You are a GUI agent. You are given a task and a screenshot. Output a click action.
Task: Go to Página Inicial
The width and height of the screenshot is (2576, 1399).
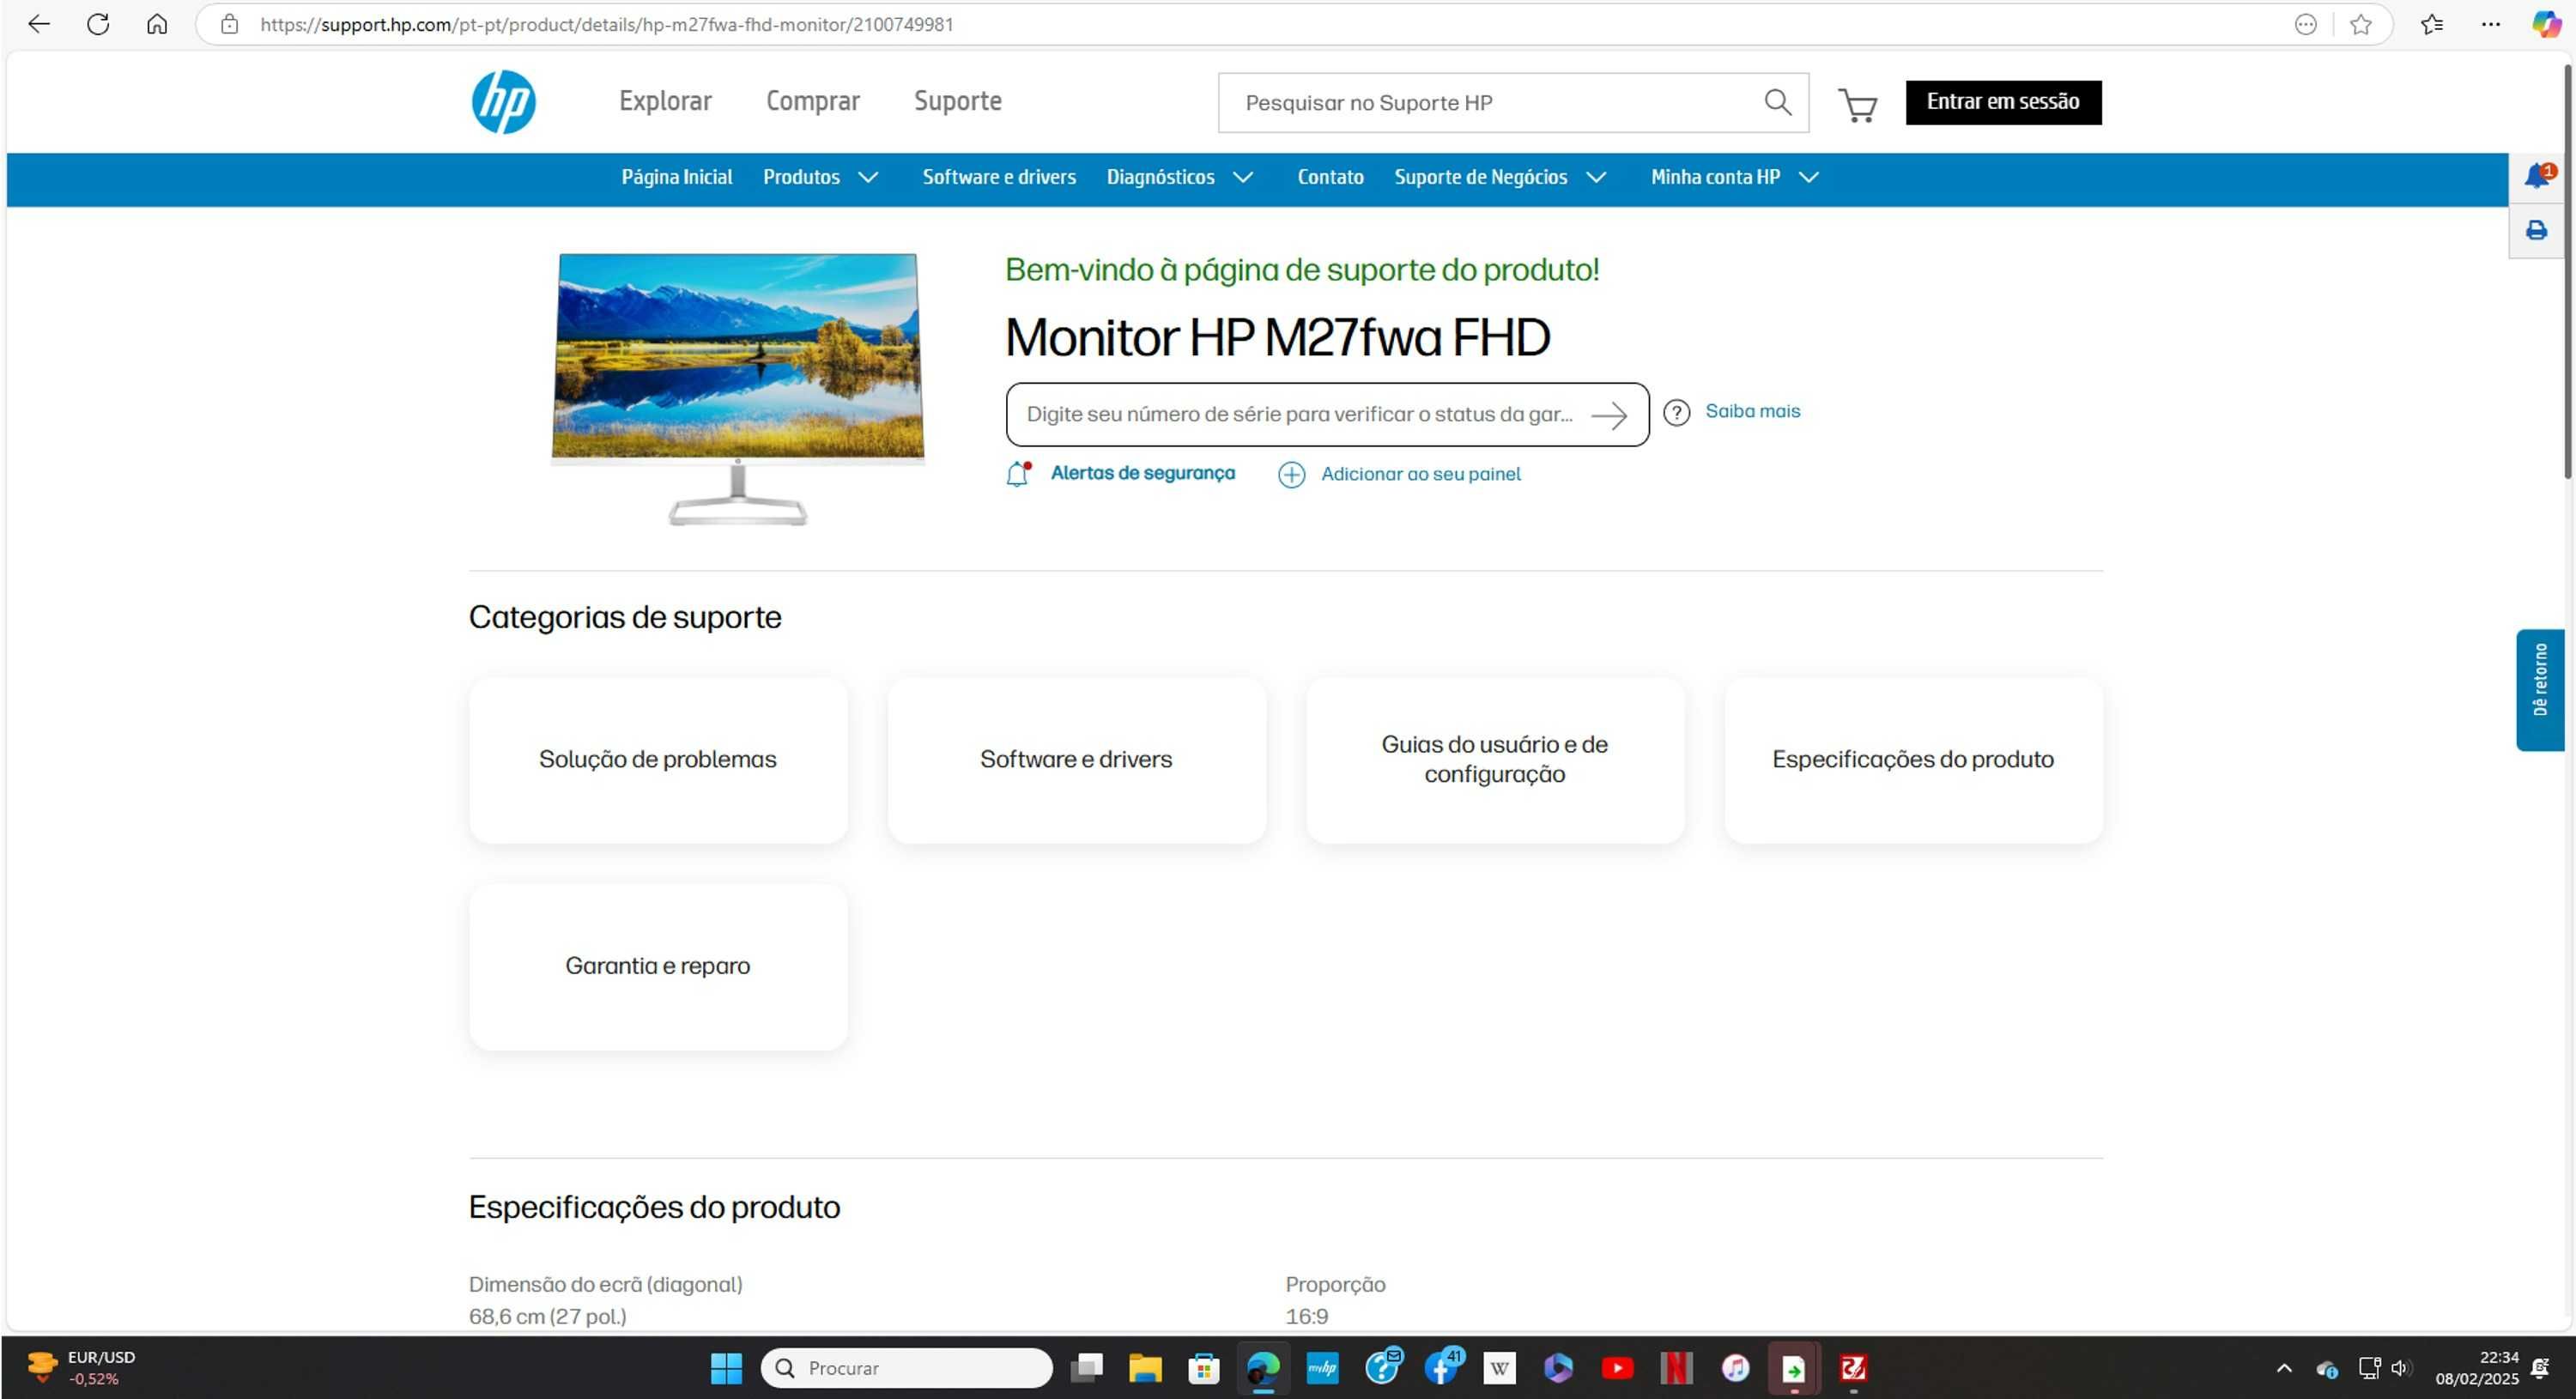pos(677,177)
